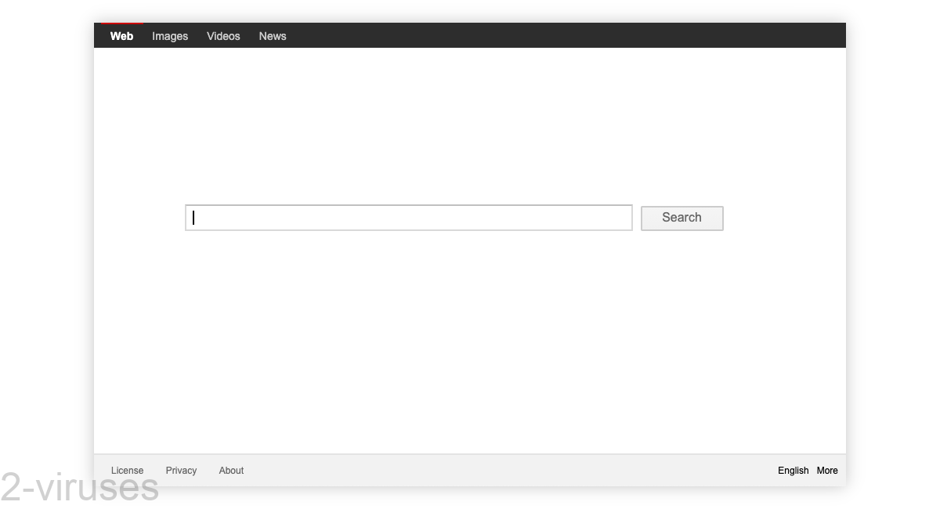Go to News results in top bar
Image resolution: width=940 pixels, height=509 pixels.
pos(273,36)
